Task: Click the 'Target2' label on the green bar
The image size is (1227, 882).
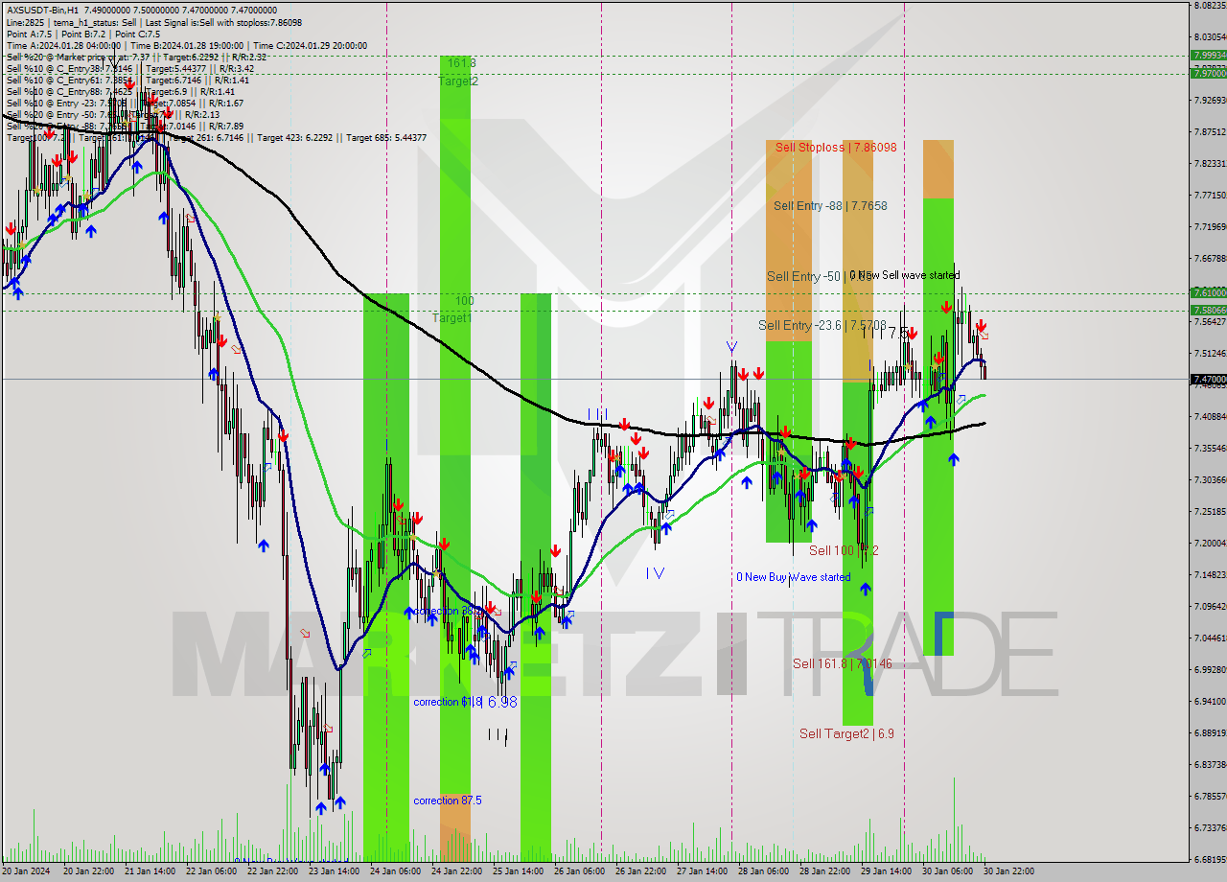Action: tap(458, 81)
